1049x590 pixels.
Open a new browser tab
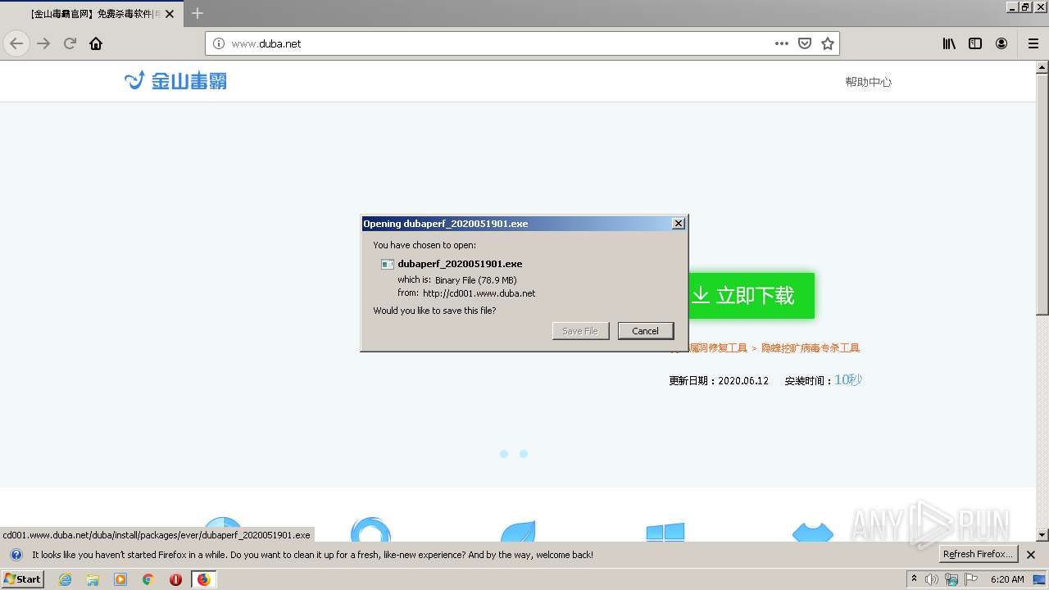pos(198,13)
